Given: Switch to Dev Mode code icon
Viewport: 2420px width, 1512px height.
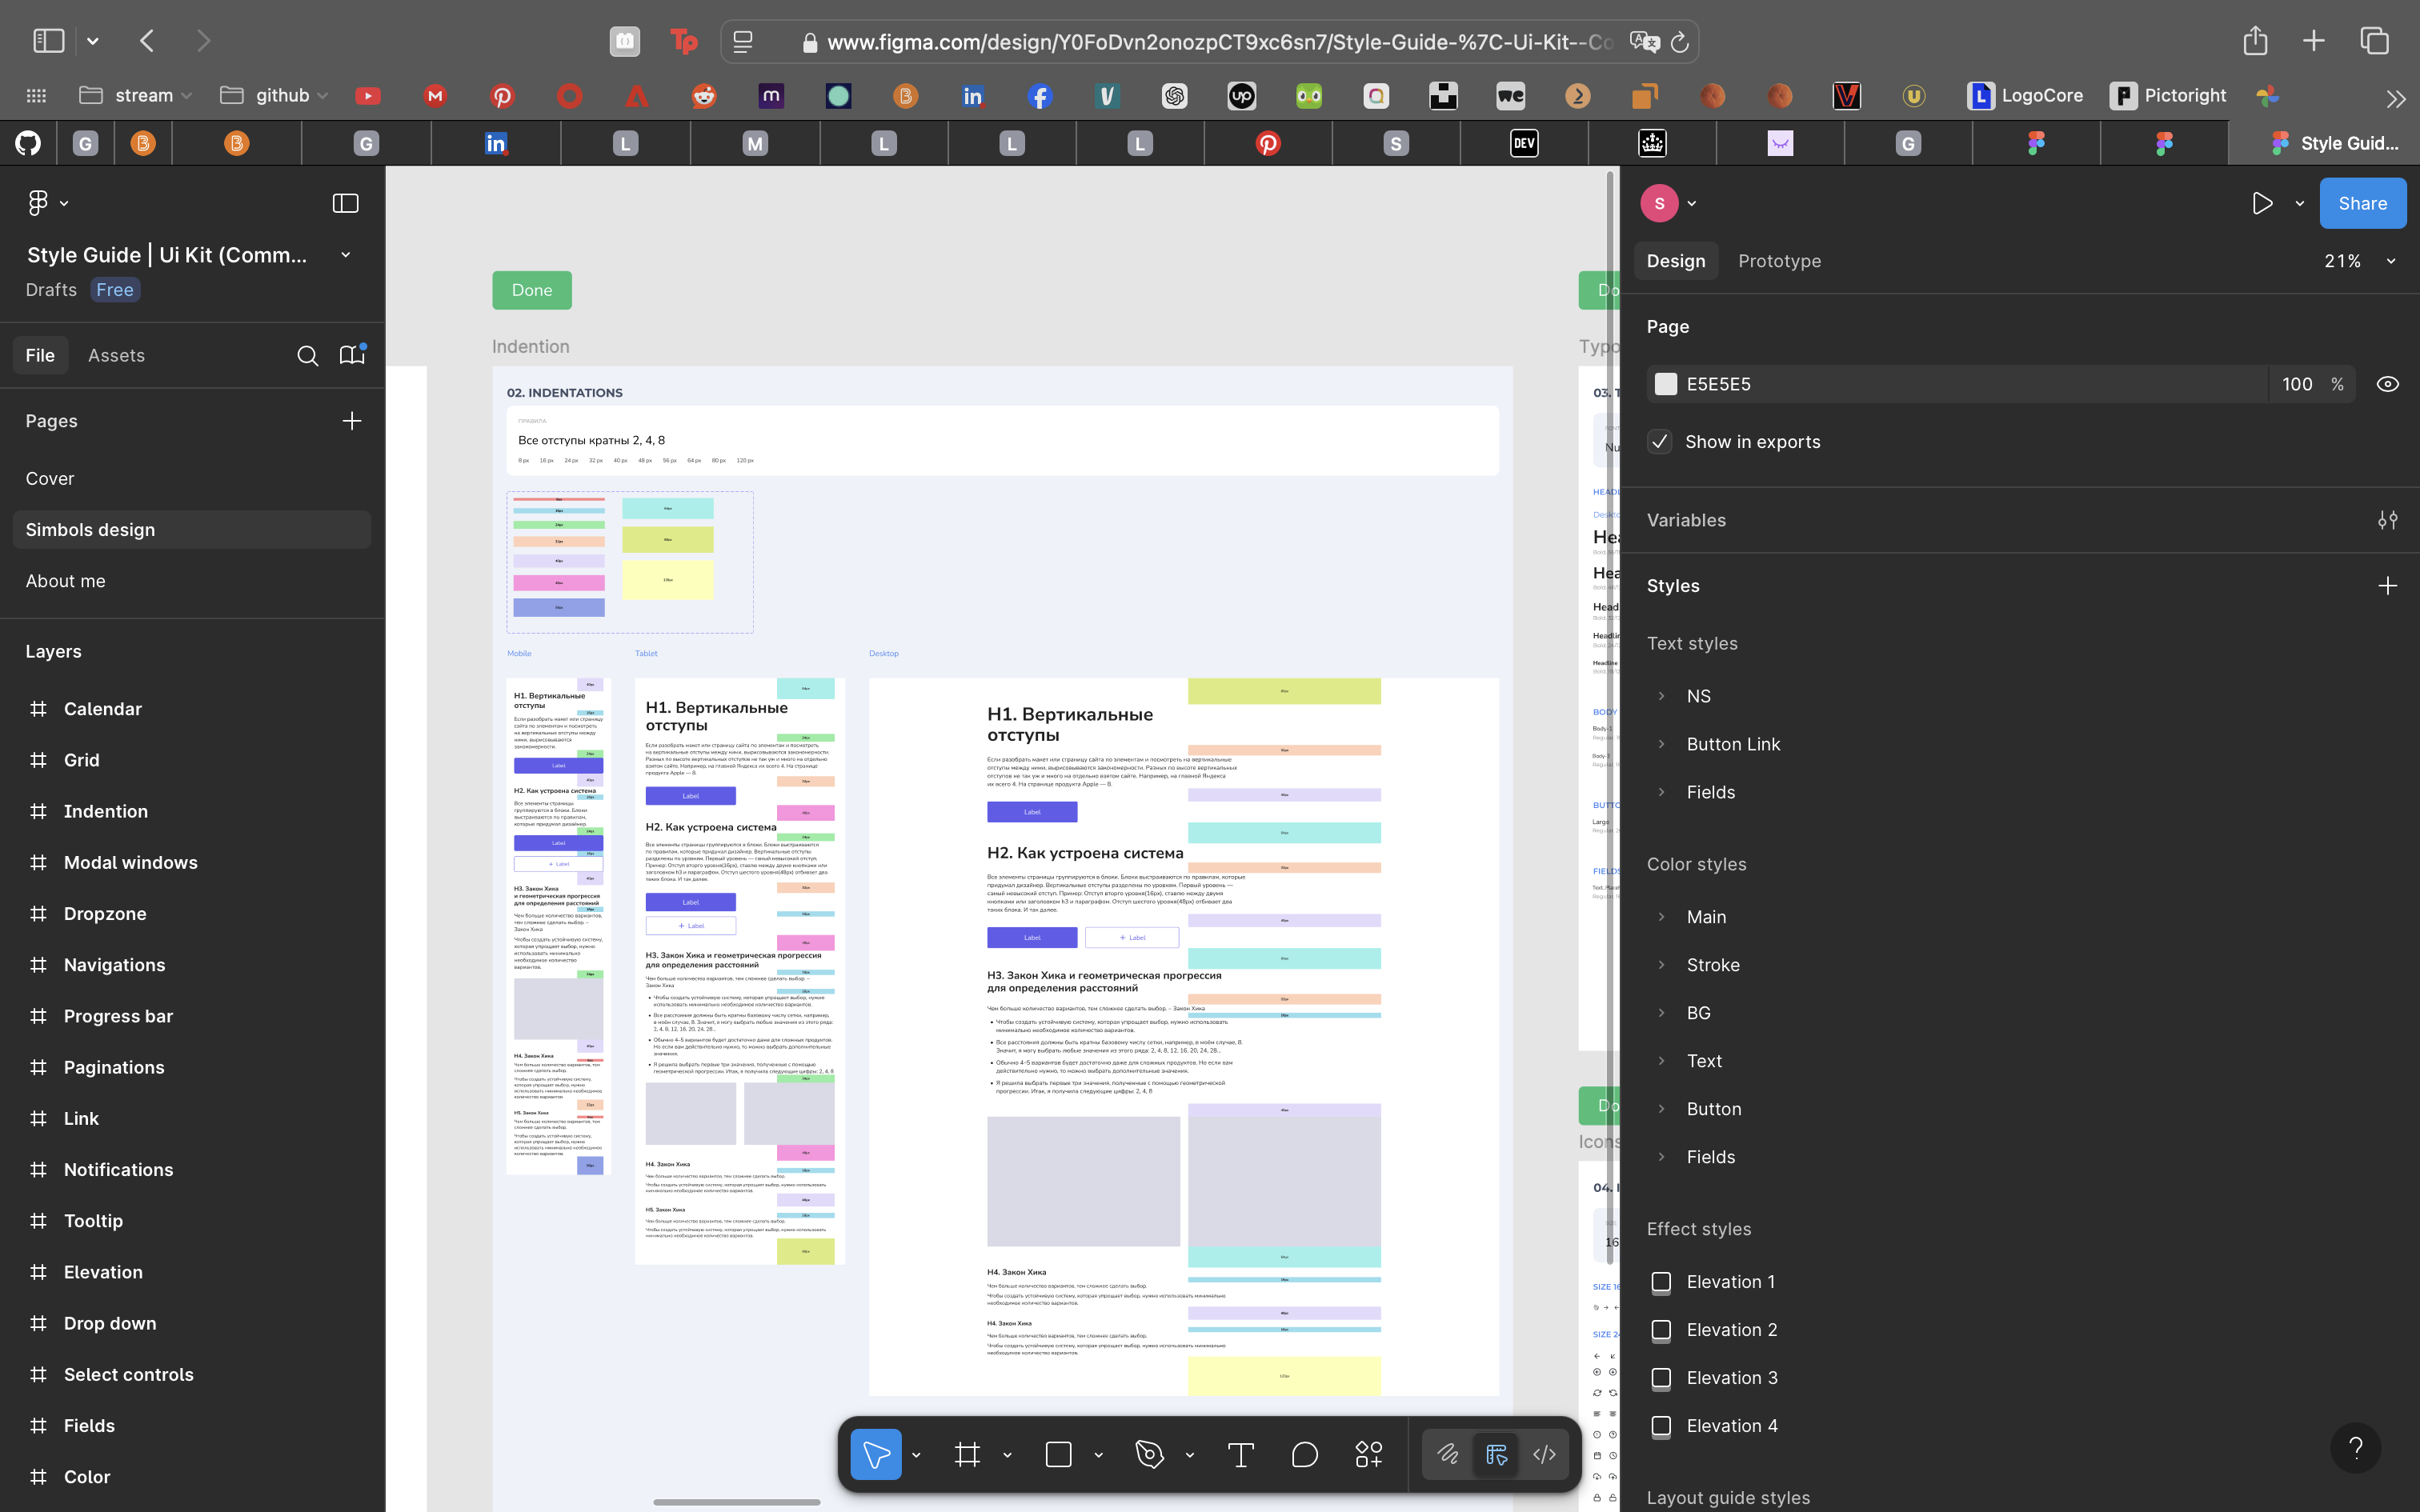Looking at the screenshot, I should point(1544,1454).
